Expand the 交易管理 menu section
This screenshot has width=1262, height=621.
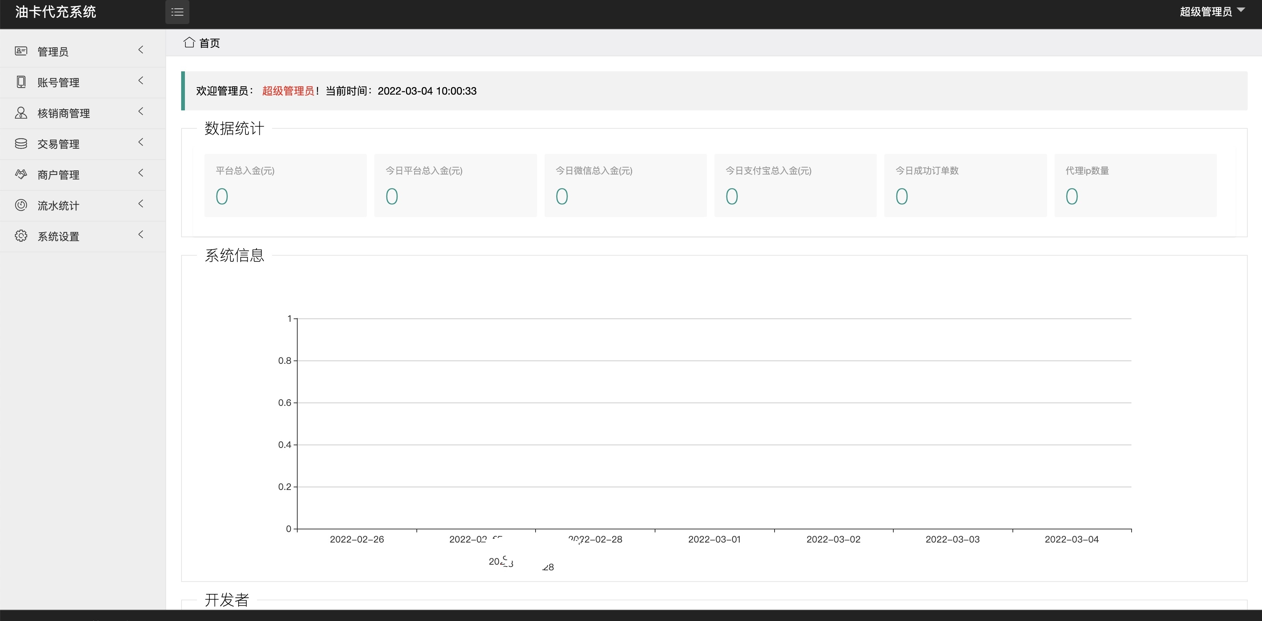(x=78, y=144)
